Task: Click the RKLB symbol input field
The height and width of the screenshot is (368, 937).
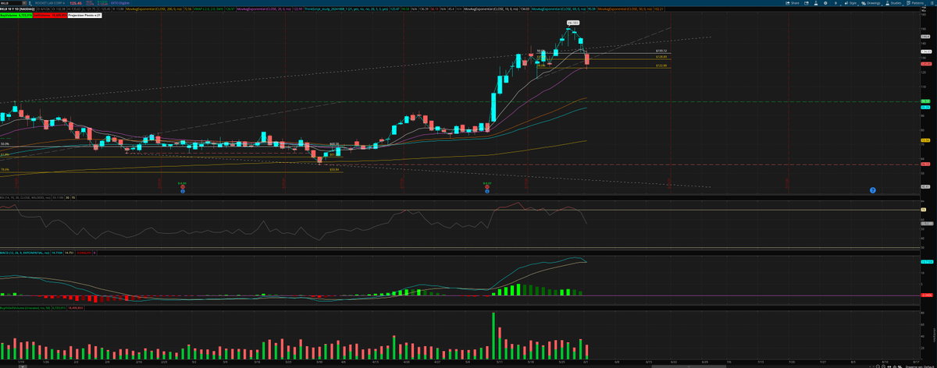Action: [11, 3]
